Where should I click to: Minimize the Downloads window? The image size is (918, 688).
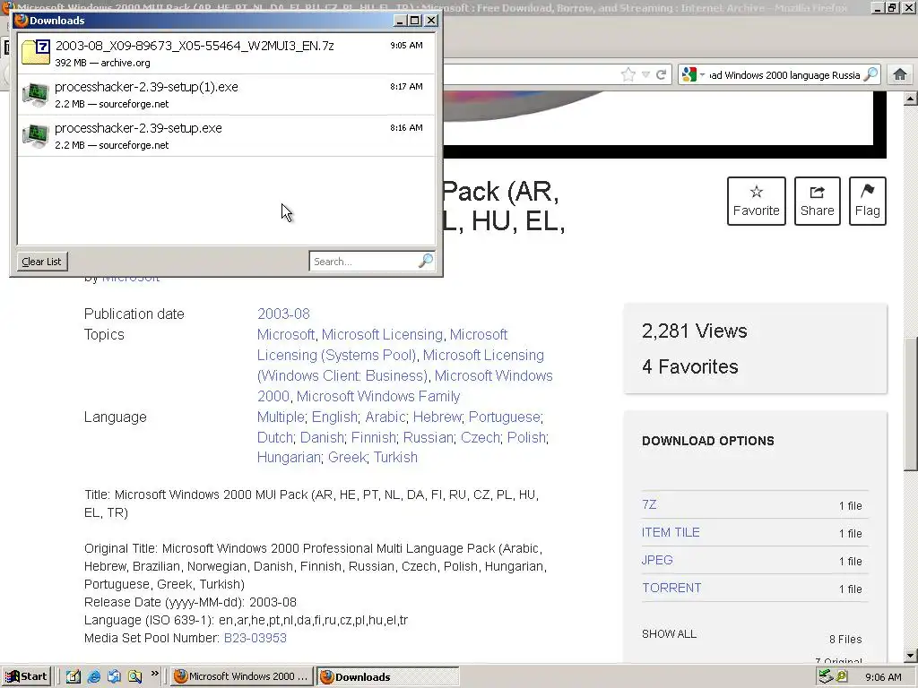(401, 21)
